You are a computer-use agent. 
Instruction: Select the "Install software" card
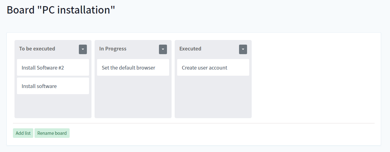[x=53, y=86]
